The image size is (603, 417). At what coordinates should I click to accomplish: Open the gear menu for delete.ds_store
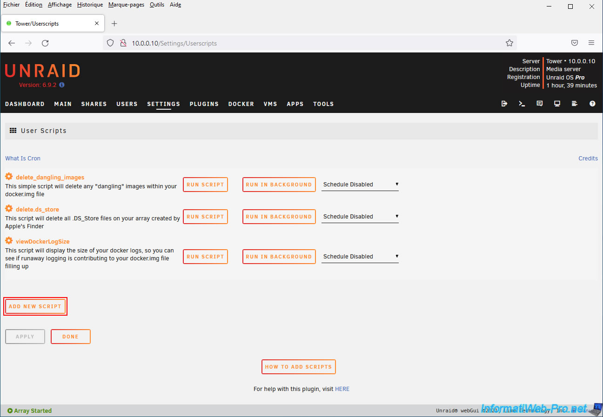click(x=9, y=209)
